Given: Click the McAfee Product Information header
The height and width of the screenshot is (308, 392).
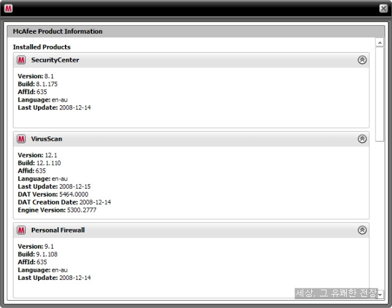Looking at the screenshot, I should point(58,31).
